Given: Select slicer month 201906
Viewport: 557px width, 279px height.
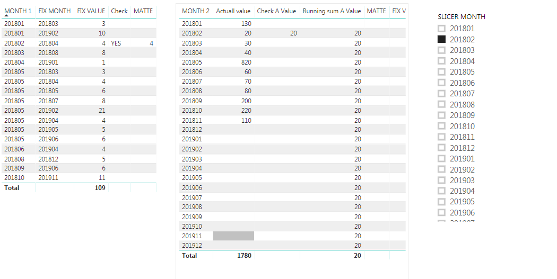Looking at the screenshot, I should (441, 212).
